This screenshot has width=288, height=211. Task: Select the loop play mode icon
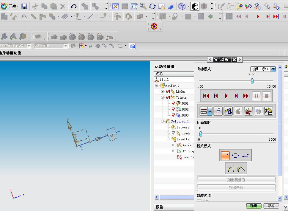tap(235, 155)
